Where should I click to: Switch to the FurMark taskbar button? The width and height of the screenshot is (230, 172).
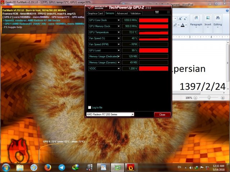(x=131, y=168)
